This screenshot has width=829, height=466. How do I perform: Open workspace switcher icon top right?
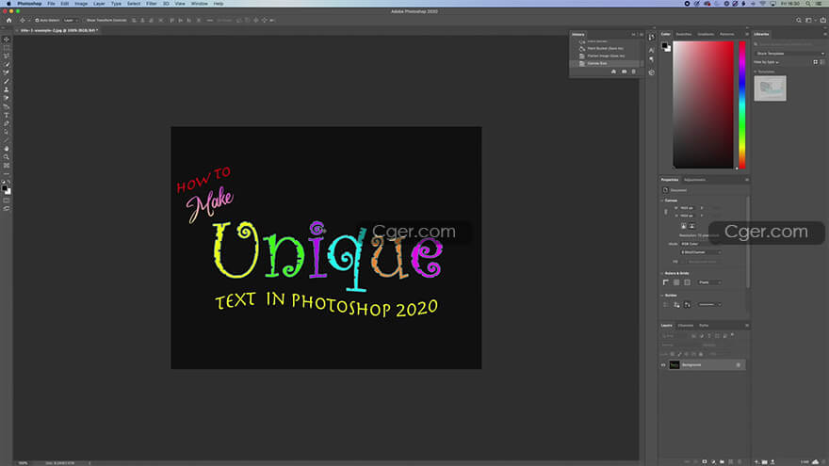tap(809, 20)
